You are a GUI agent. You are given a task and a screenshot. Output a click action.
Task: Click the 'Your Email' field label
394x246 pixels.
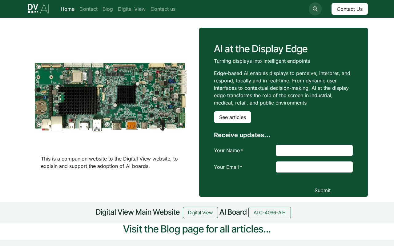point(228,167)
